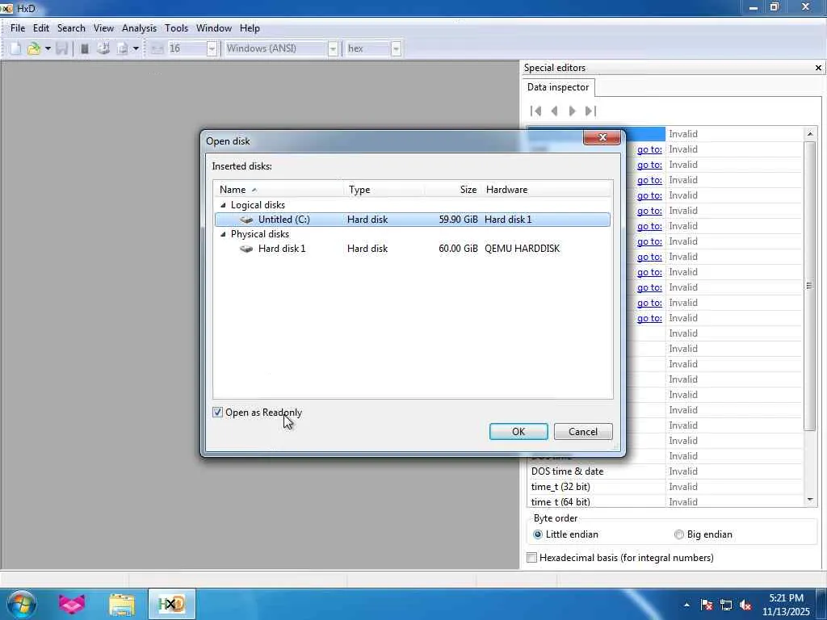Open the bytes per row dropdown showing 16
Screen dimensions: 827x620
coord(212,48)
